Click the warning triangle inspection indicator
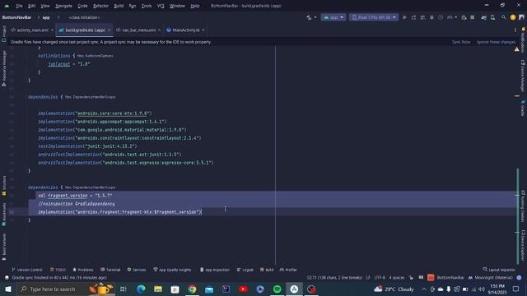Image resolution: width=527 pixels, height=296 pixels. (x=516, y=49)
